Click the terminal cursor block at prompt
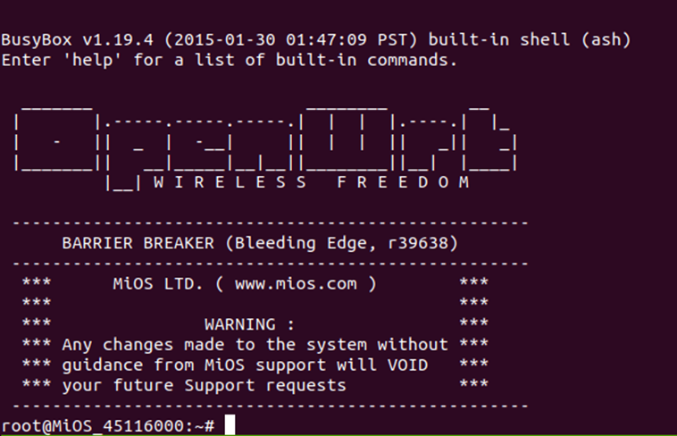The image size is (677, 436). coord(230,424)
